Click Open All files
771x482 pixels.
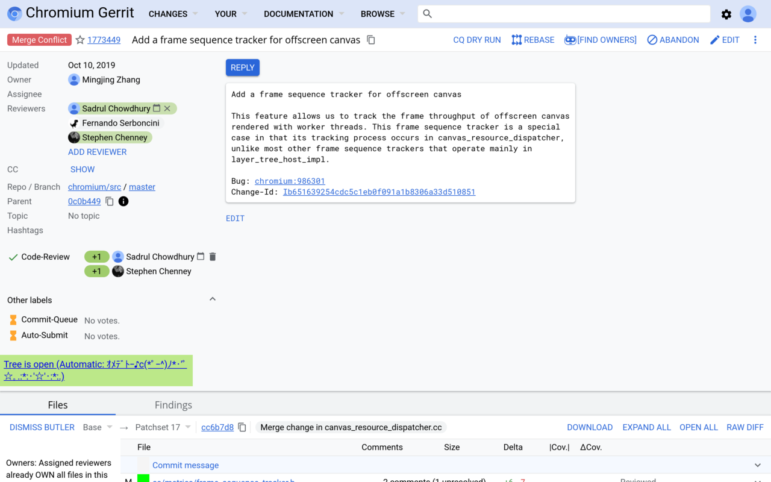(699, 427)
